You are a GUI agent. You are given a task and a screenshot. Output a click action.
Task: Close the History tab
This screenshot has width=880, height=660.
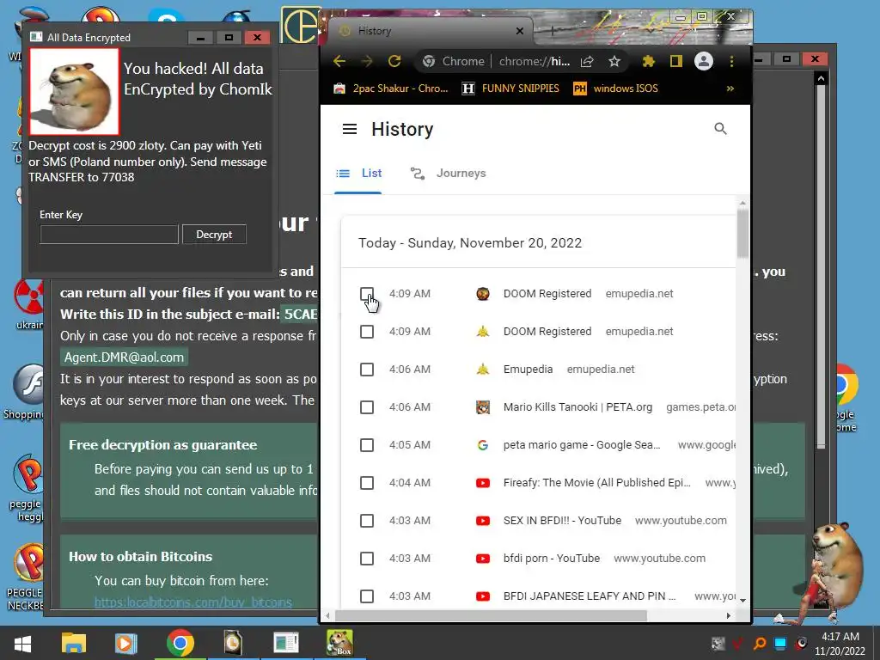click(520, 31)
